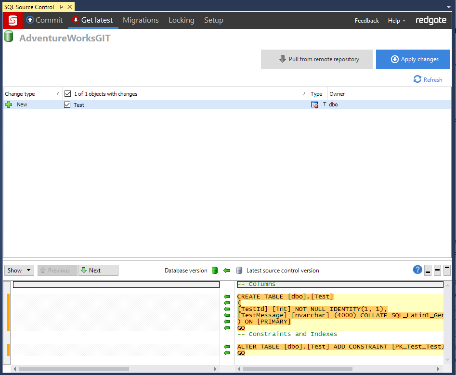Click the Apply changes button
456x375 pixels.
413,59
